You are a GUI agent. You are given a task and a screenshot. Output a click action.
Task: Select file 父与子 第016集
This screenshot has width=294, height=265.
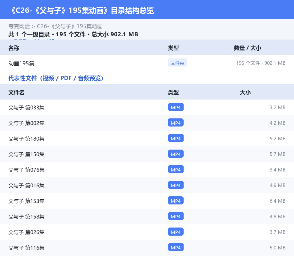[26, 185]
